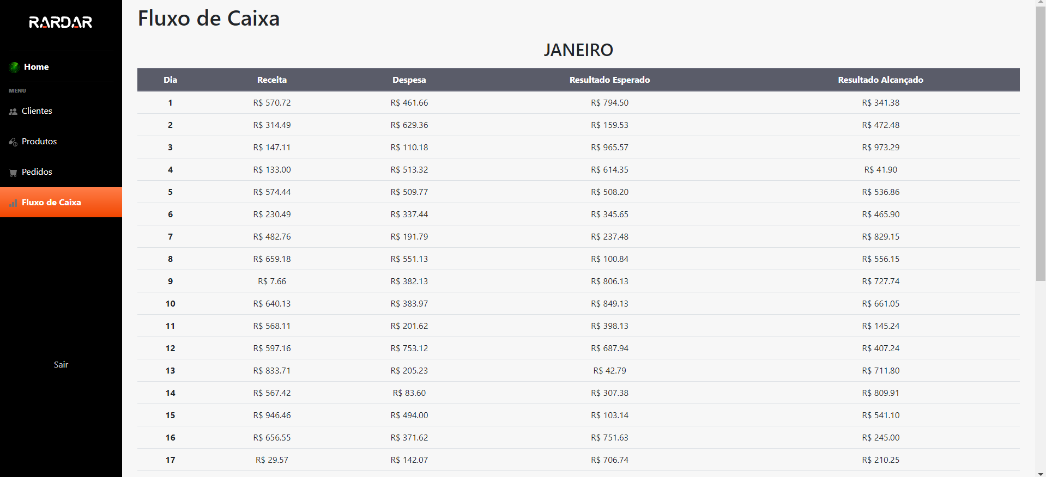The image size is (1046, 477).
Task: Select the Resultado Esperado column header
Action: (609, 79)
